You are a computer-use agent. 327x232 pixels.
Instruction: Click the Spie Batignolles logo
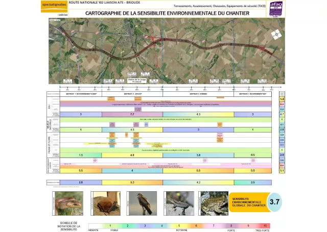coord(54,5)
